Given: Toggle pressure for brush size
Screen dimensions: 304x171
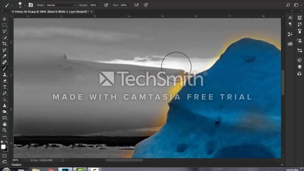Looking at the screenshot, I should pyautogui.click(x=146, y=5).
